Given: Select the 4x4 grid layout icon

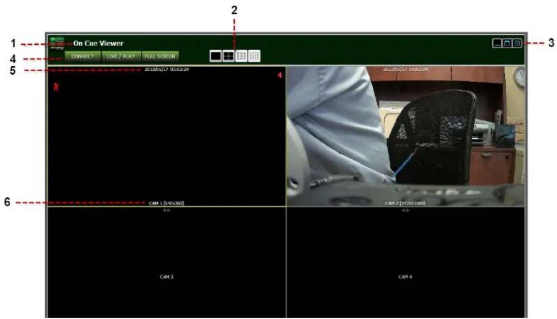Looking at the screenshot, I should tap(254, 56).
